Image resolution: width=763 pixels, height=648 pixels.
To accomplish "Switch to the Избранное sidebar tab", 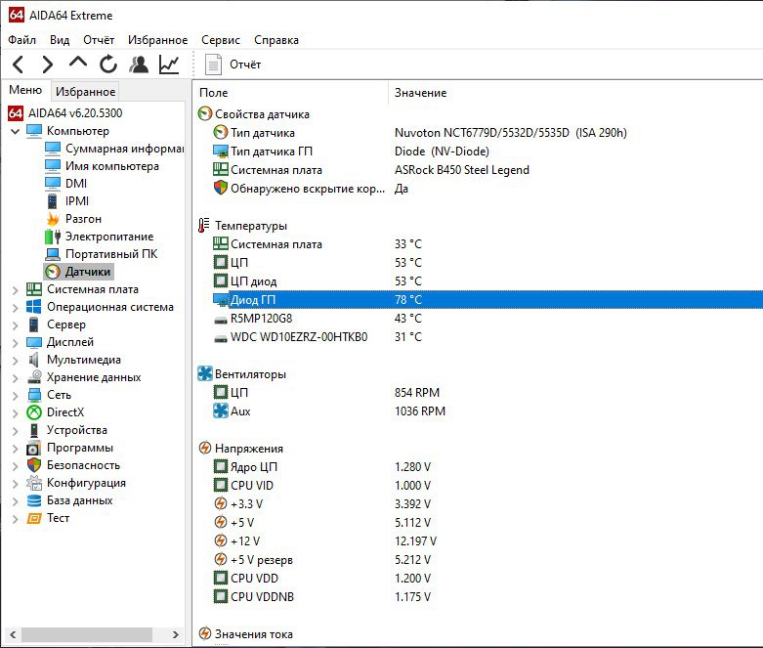I will click(x=85, y=92).
